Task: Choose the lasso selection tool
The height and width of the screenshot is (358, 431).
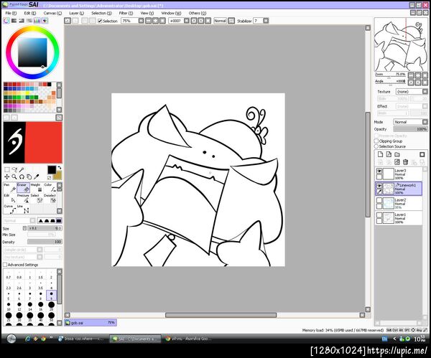Action: pyautogui.click(x=14, y=169)
